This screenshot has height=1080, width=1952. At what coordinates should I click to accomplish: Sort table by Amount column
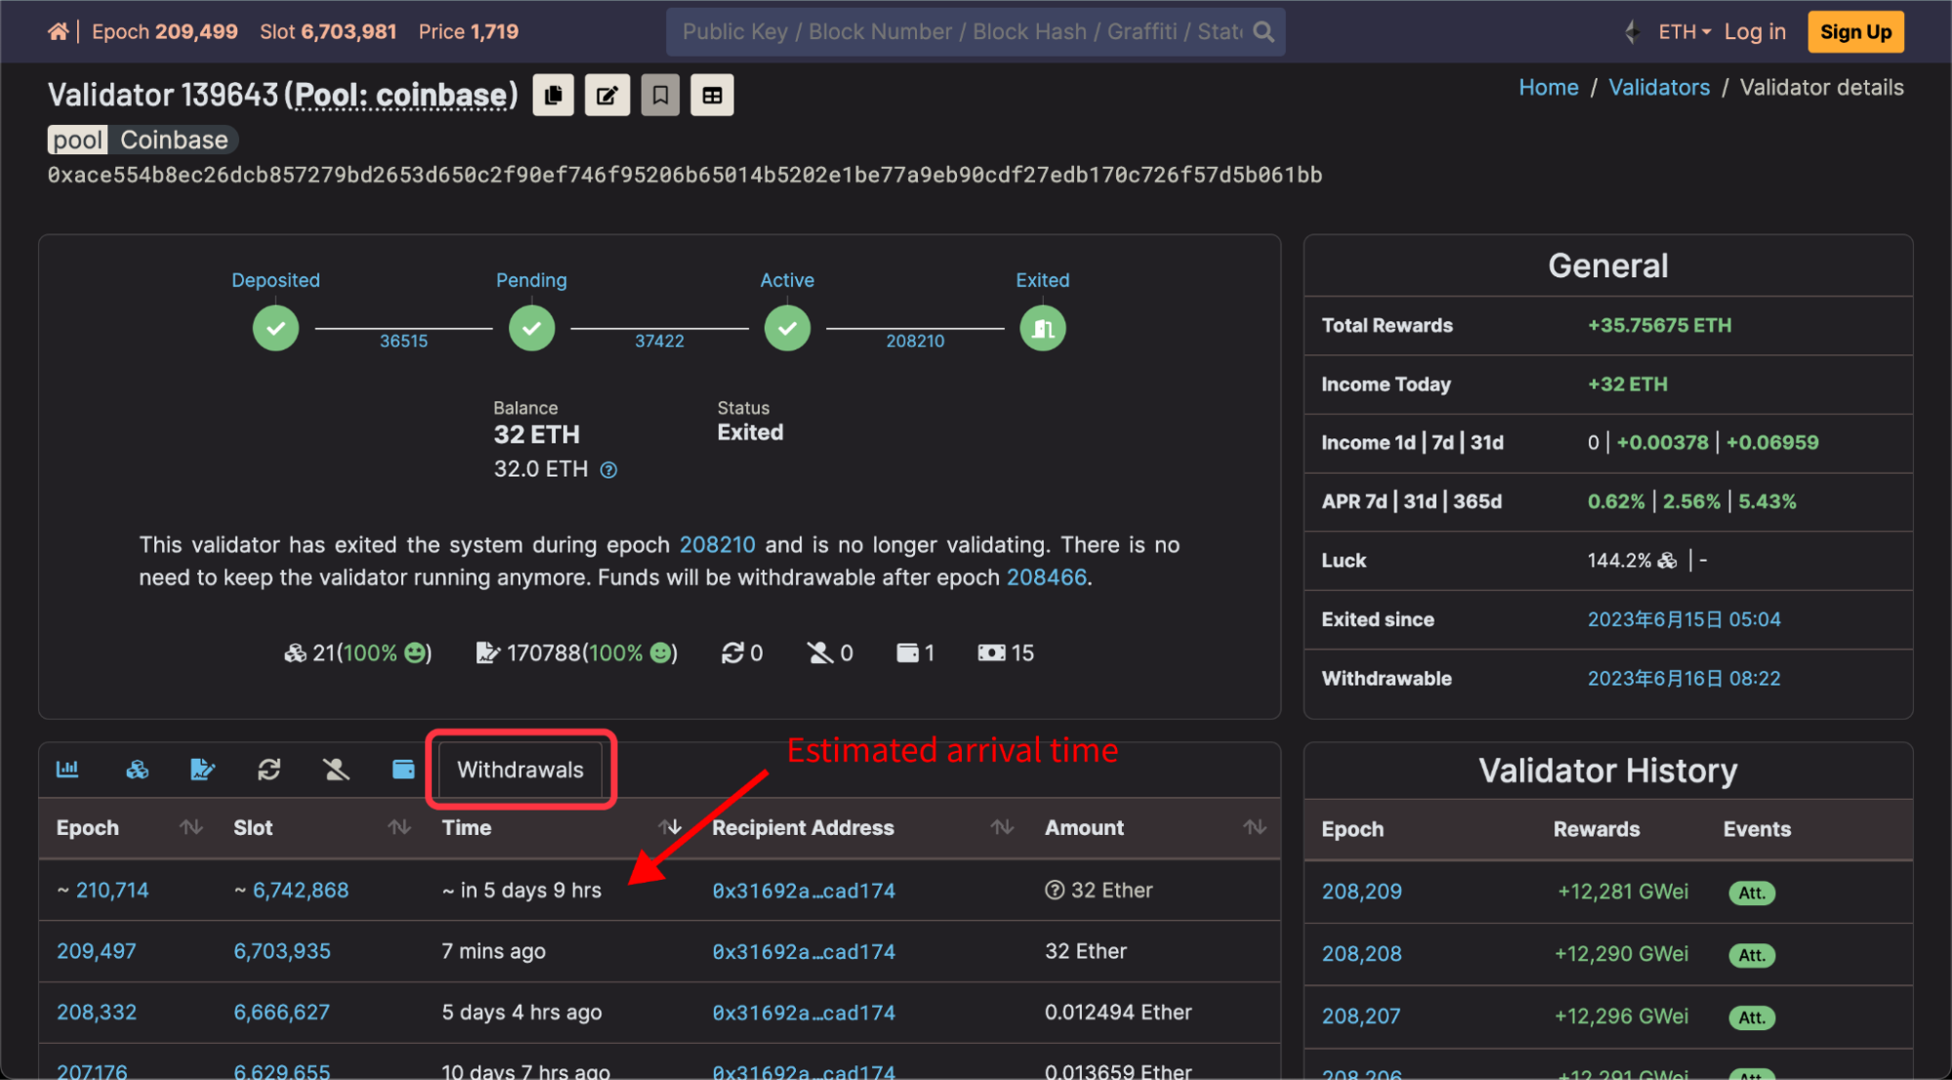coord(1255,828)
